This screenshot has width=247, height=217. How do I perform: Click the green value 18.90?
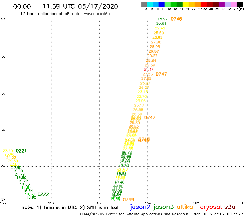[x=31, y=197]
